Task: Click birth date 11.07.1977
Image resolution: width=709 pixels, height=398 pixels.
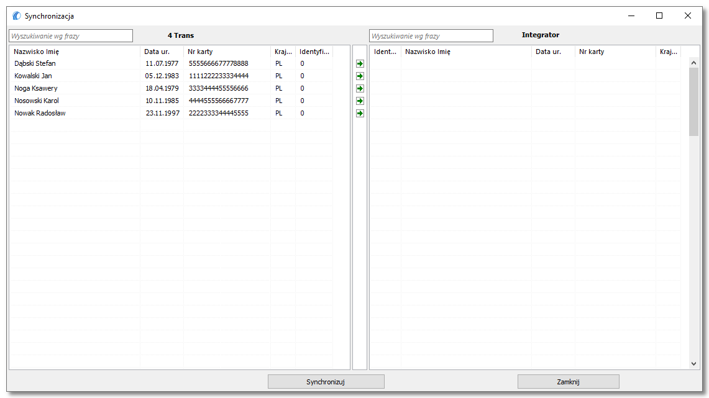Action: coord(162,64)
